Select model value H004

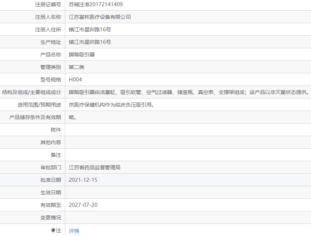(x=75, y=80)
